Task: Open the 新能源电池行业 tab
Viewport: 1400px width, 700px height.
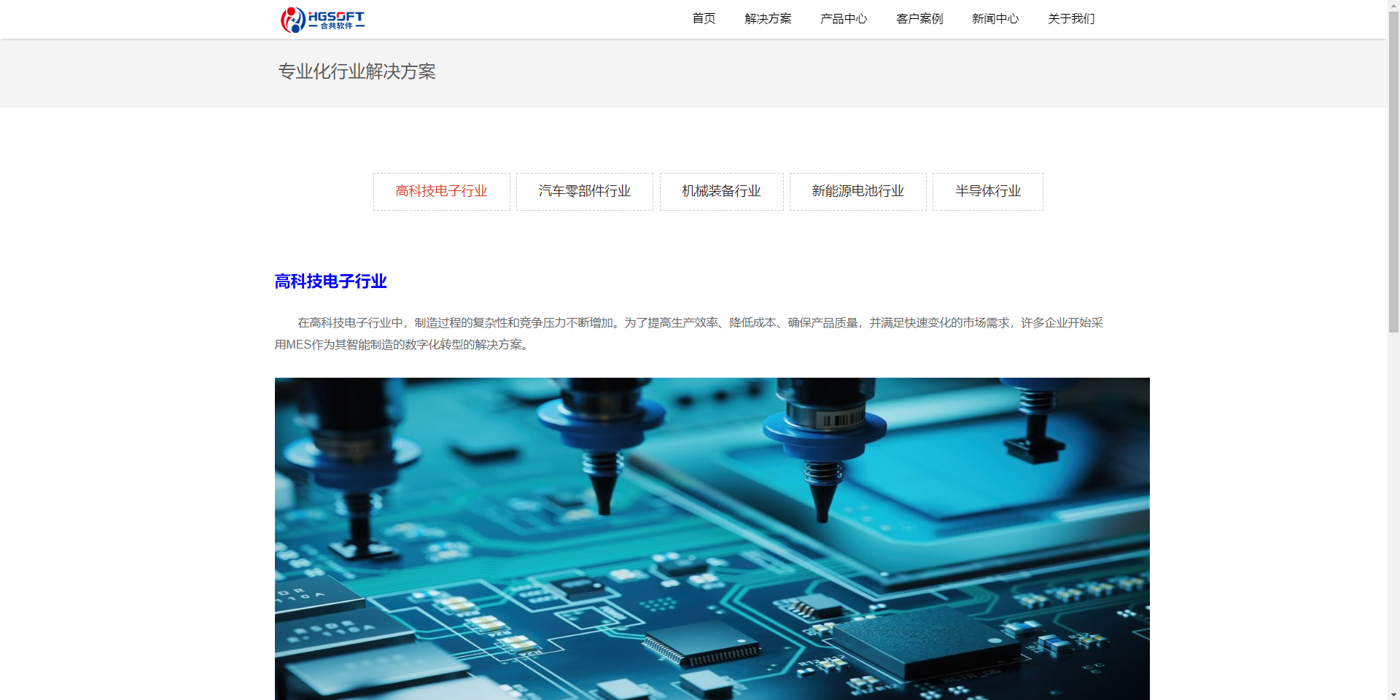Action: (858, 192)
